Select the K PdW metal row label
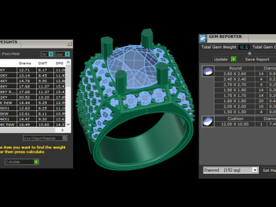 (x=8, y=103)
